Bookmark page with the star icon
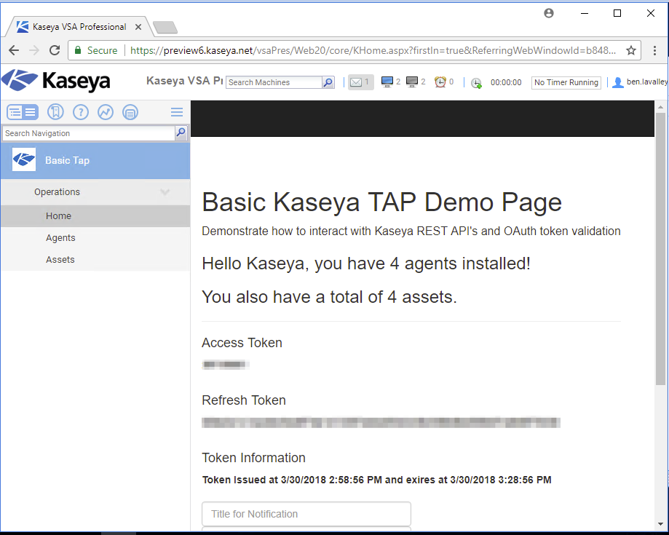Viewport: 669px width, 535px height. coord(631,50)
